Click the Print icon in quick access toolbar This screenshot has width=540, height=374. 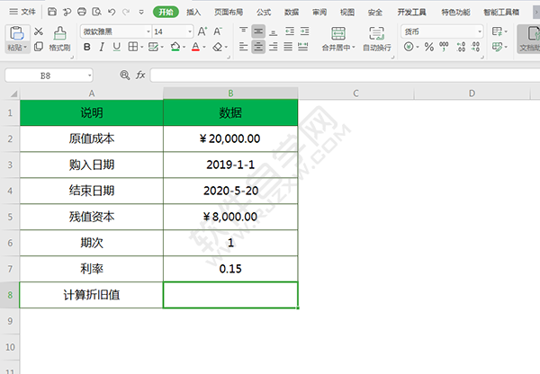tap(82, 12)
